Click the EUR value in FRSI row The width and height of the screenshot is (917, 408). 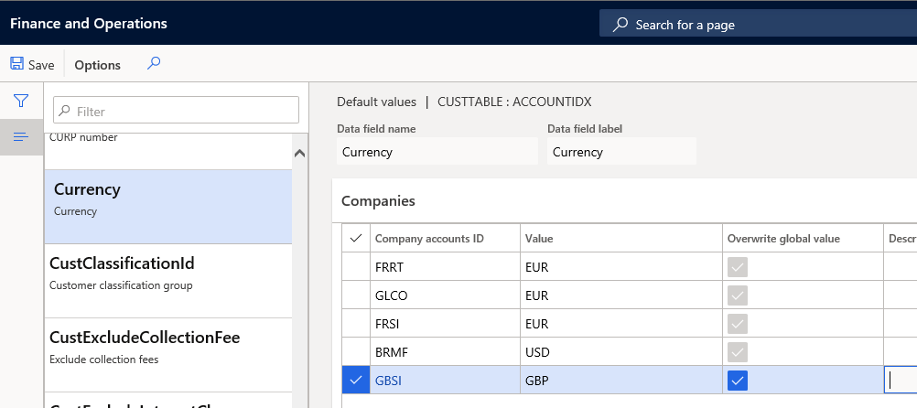tap(621, 324)
